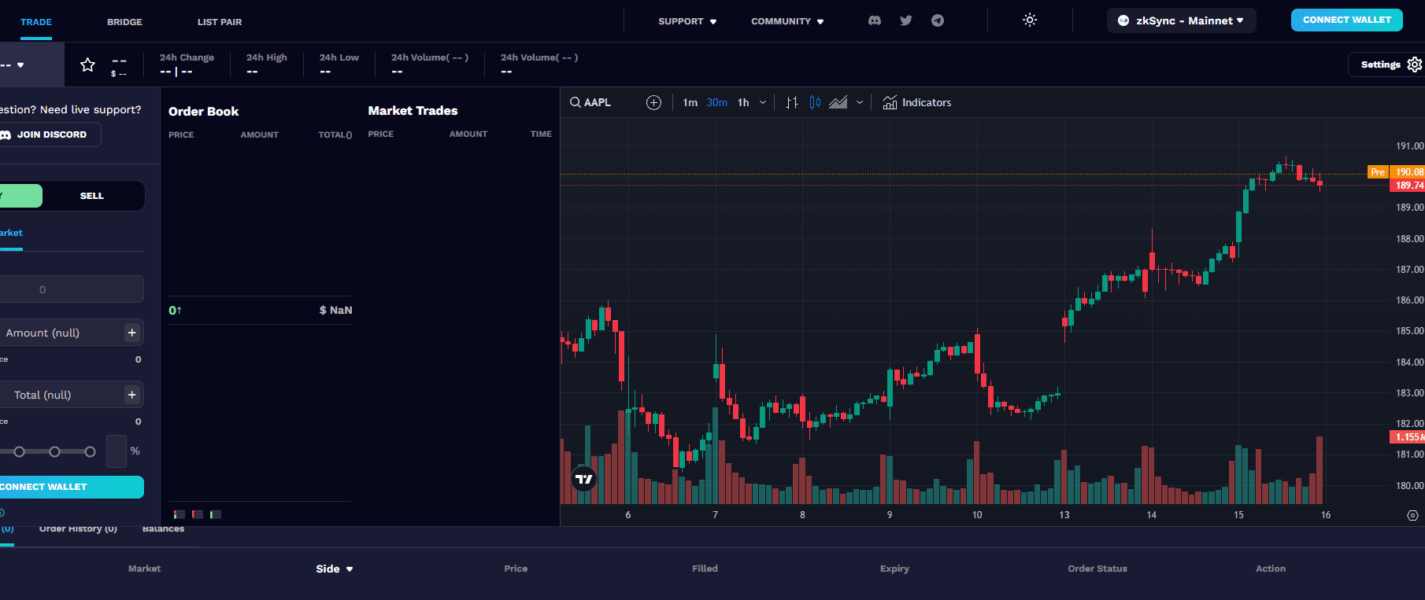
Task: Select the Candles chart style icon
Action: pyautogui.click(x=815, y=102)
